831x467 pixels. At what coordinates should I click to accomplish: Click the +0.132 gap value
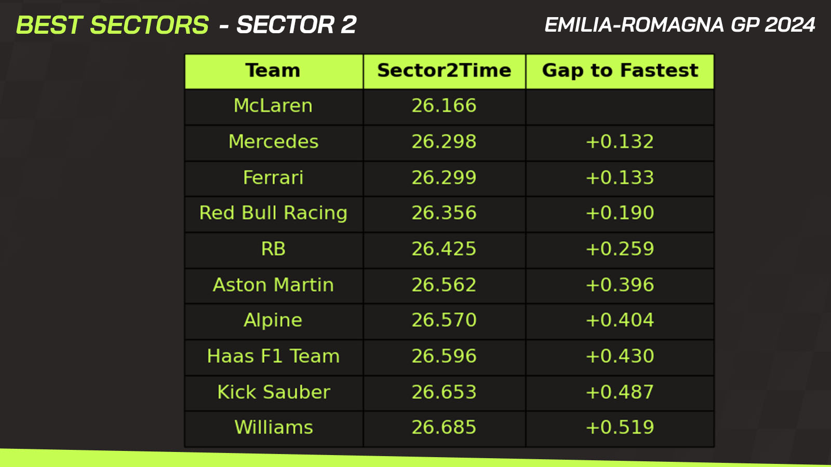point(620,142)
